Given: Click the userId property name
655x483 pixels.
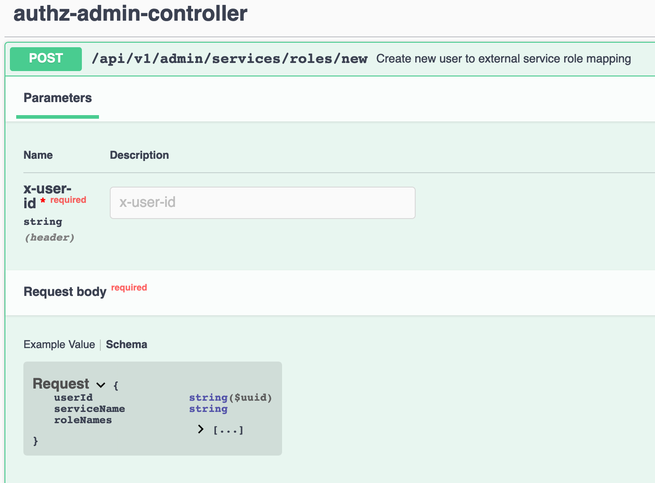Looking at the screenshot, I should click(x=73, y=398).
